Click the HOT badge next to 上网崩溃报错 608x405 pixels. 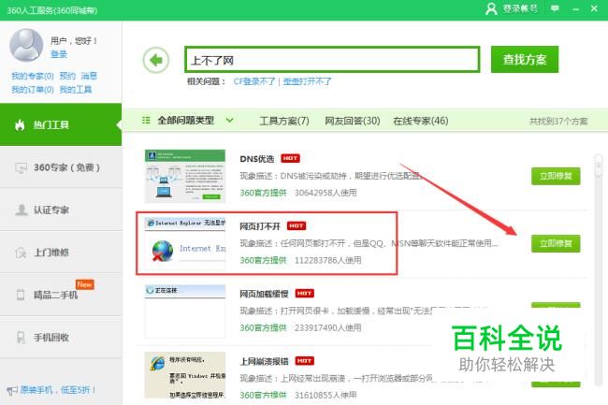304,361
